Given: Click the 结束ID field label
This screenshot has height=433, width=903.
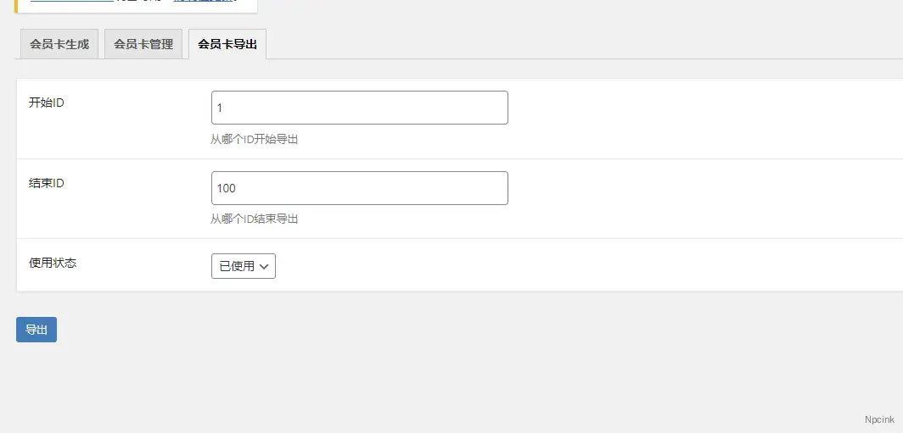Looking at the screenshot, I should click(47, 183).
